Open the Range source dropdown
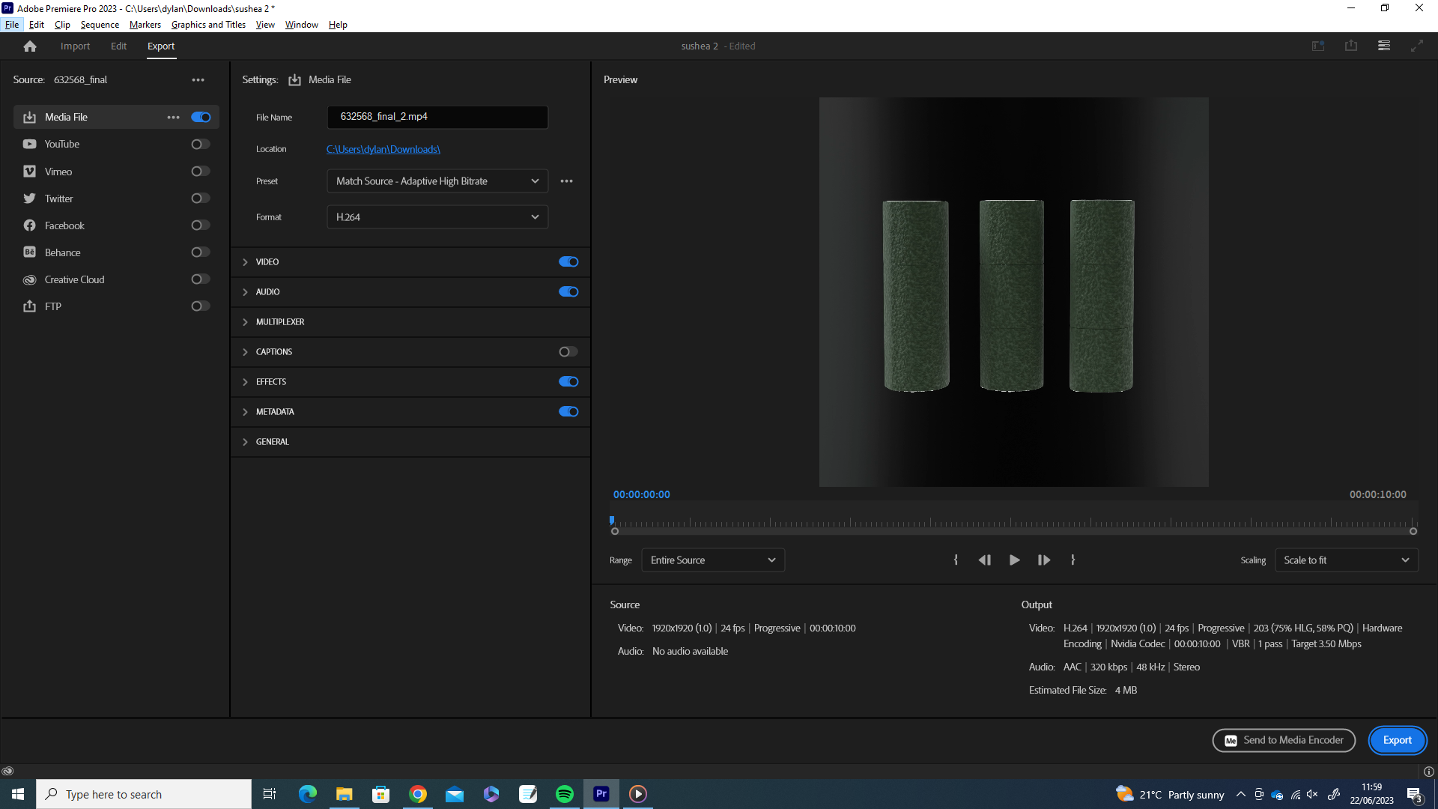The width and height of the screenshot is (1438, 809). (712, 560)
